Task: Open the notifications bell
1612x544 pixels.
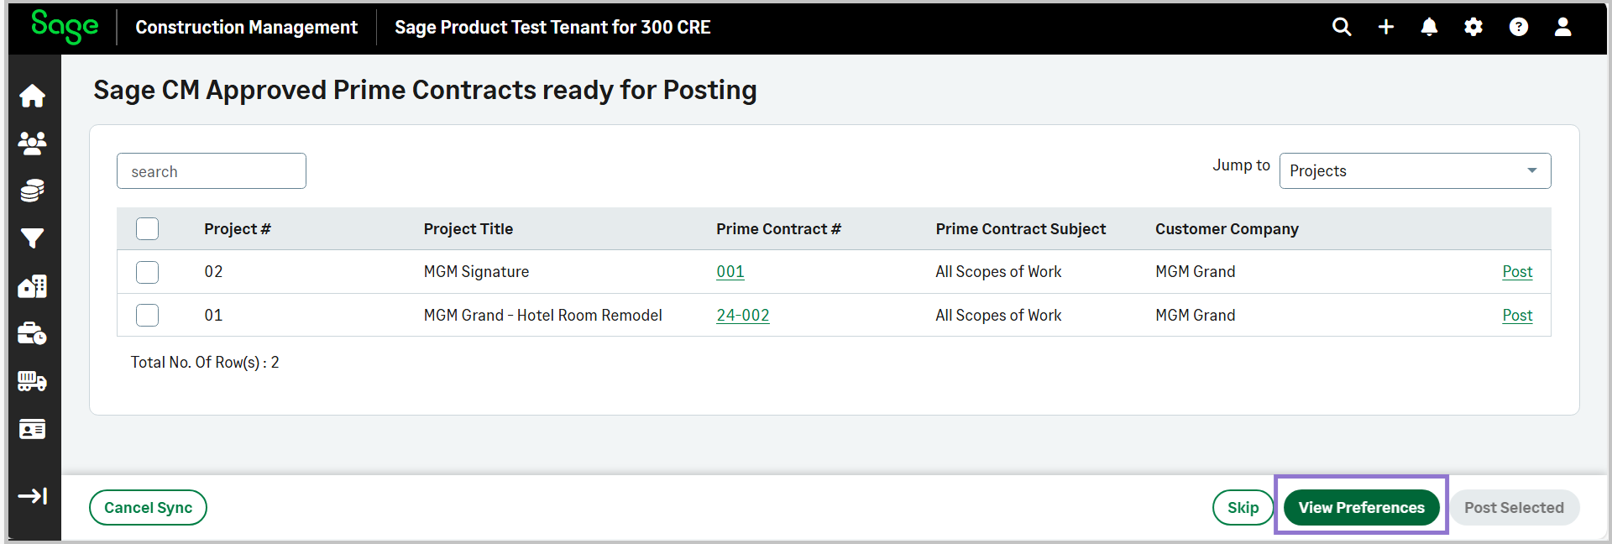Action: 1429,27
